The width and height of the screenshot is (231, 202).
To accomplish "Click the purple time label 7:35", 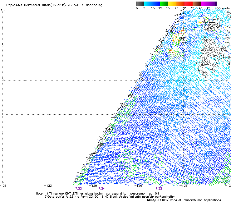I will (x=159, y=189).
